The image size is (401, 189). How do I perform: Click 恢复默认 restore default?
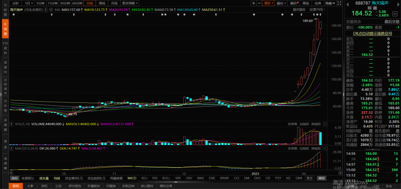(x=27, y=178)
